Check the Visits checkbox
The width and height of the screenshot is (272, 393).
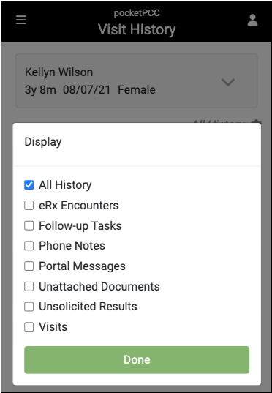(29, 327)
